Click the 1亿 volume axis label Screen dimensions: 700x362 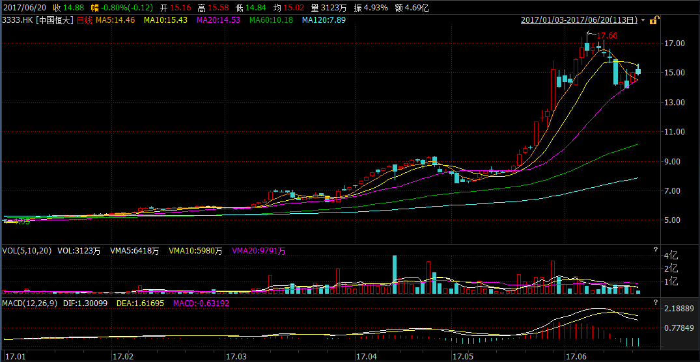[x=671, y=282]
